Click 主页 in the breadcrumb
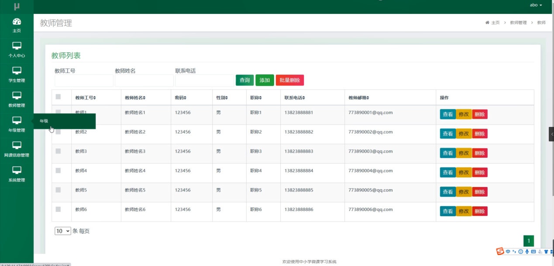This screenshot has height=266, width=554. click(x=496, y=23)
